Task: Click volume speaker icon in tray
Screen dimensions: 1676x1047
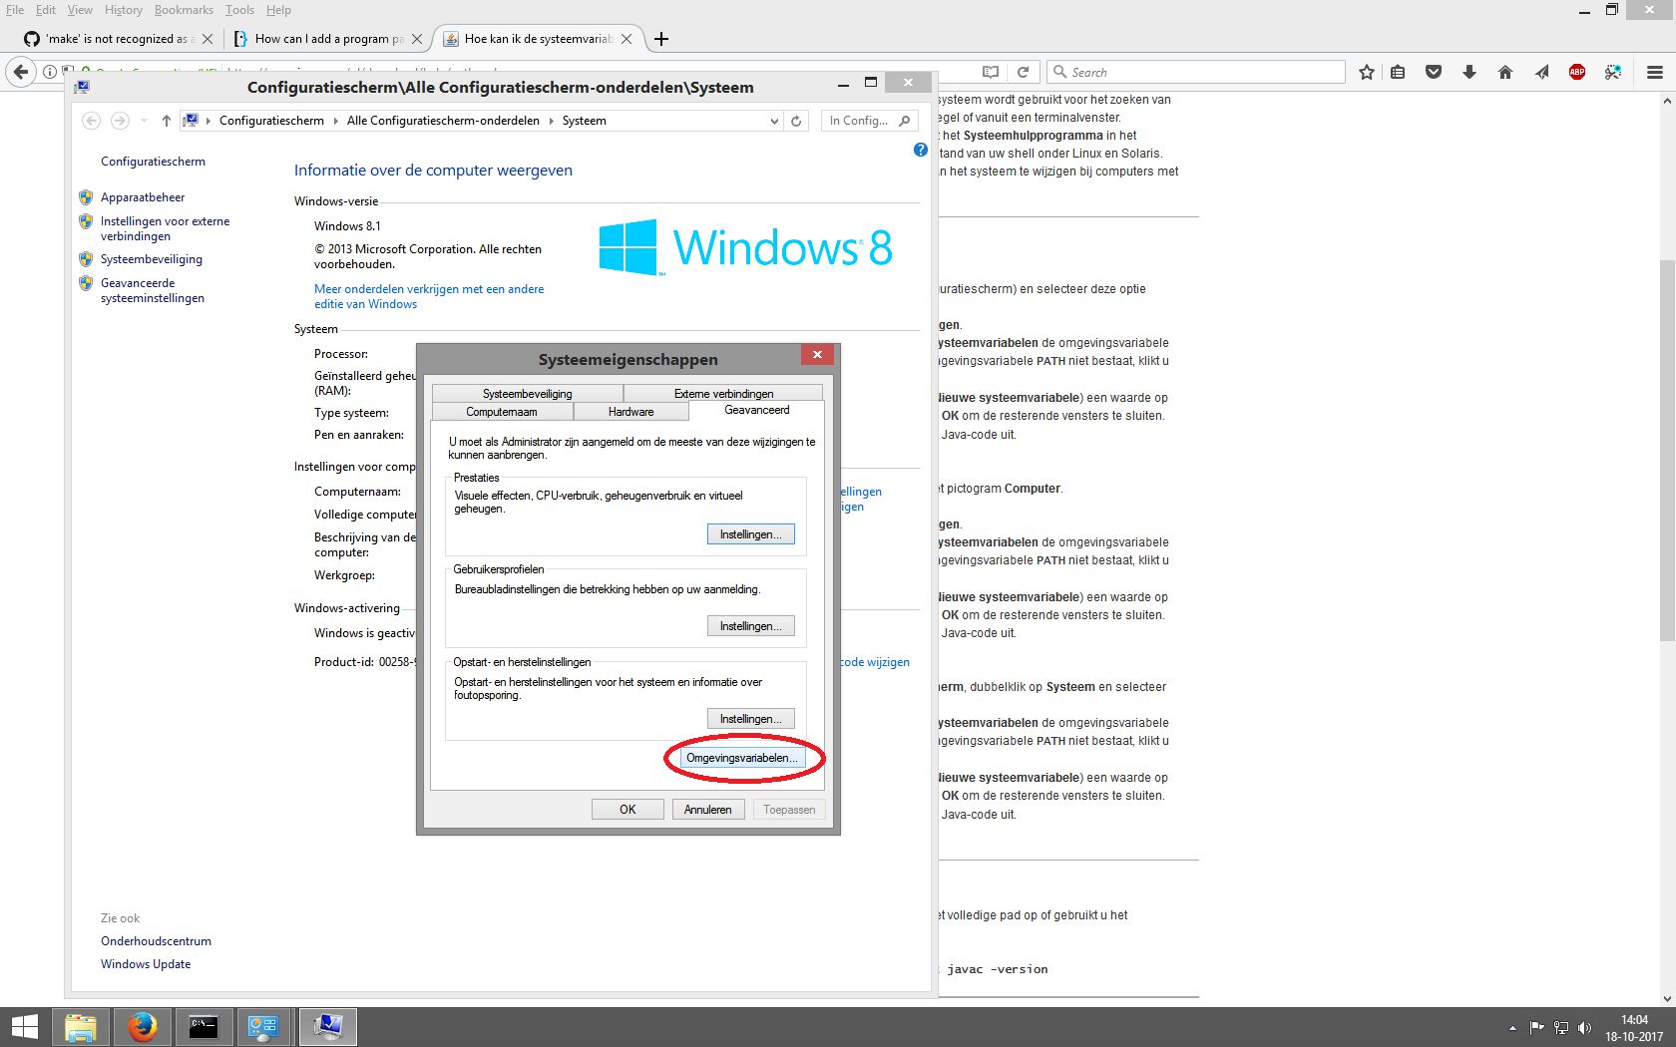Action: point(1584,1027)
